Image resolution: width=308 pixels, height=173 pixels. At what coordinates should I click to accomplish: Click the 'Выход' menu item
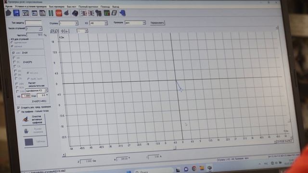(115, 7)
